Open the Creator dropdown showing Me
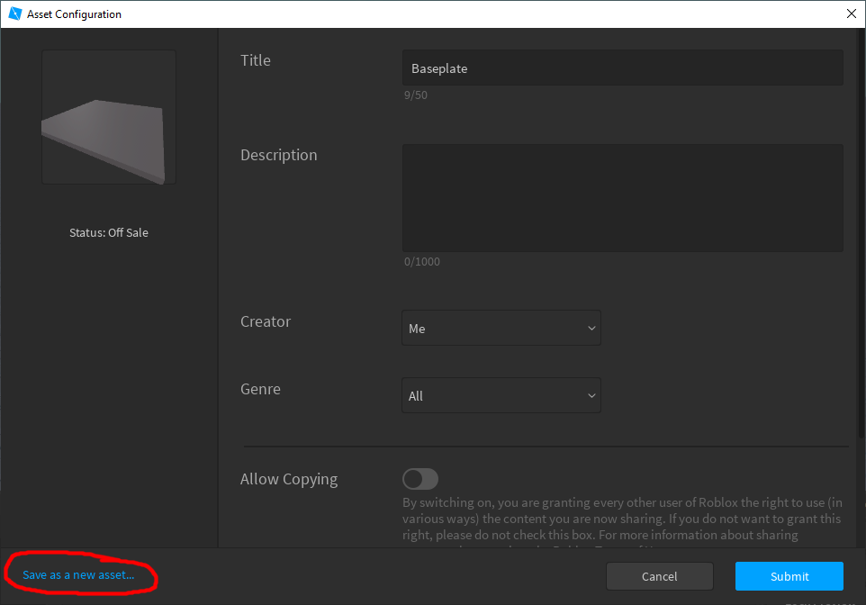 tap(501, 328)
